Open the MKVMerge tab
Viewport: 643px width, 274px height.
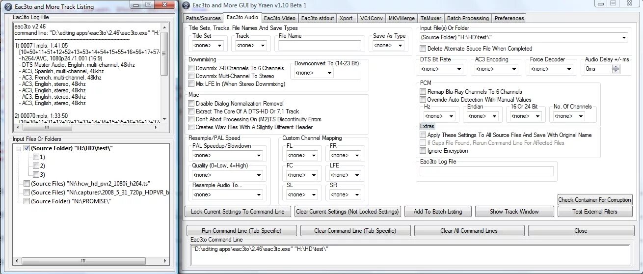[x=402, y=18]
